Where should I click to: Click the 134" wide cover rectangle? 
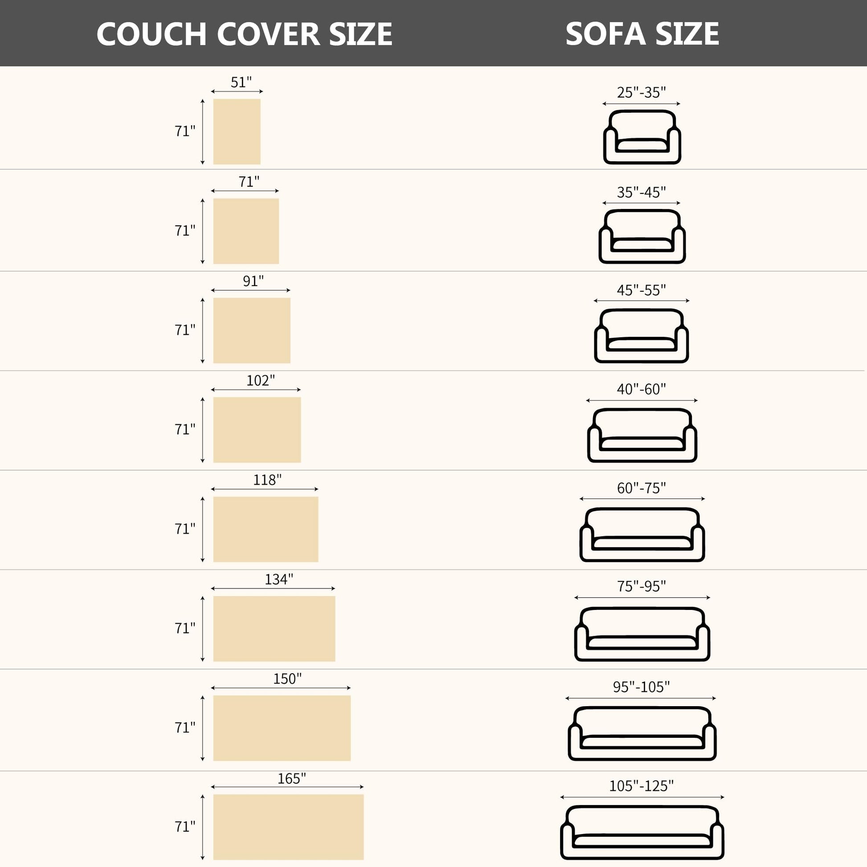click(x=274, y=629)
